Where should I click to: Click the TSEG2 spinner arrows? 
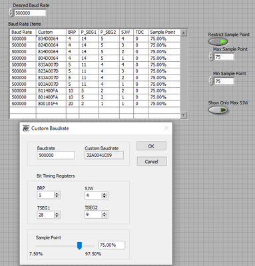105,215
